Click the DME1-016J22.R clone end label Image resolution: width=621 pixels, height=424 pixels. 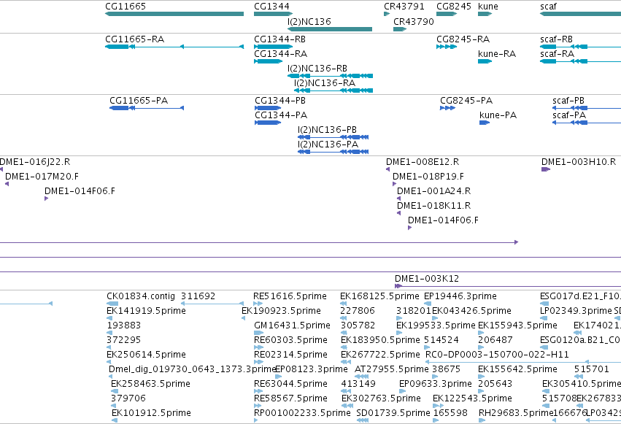(35, 162)
